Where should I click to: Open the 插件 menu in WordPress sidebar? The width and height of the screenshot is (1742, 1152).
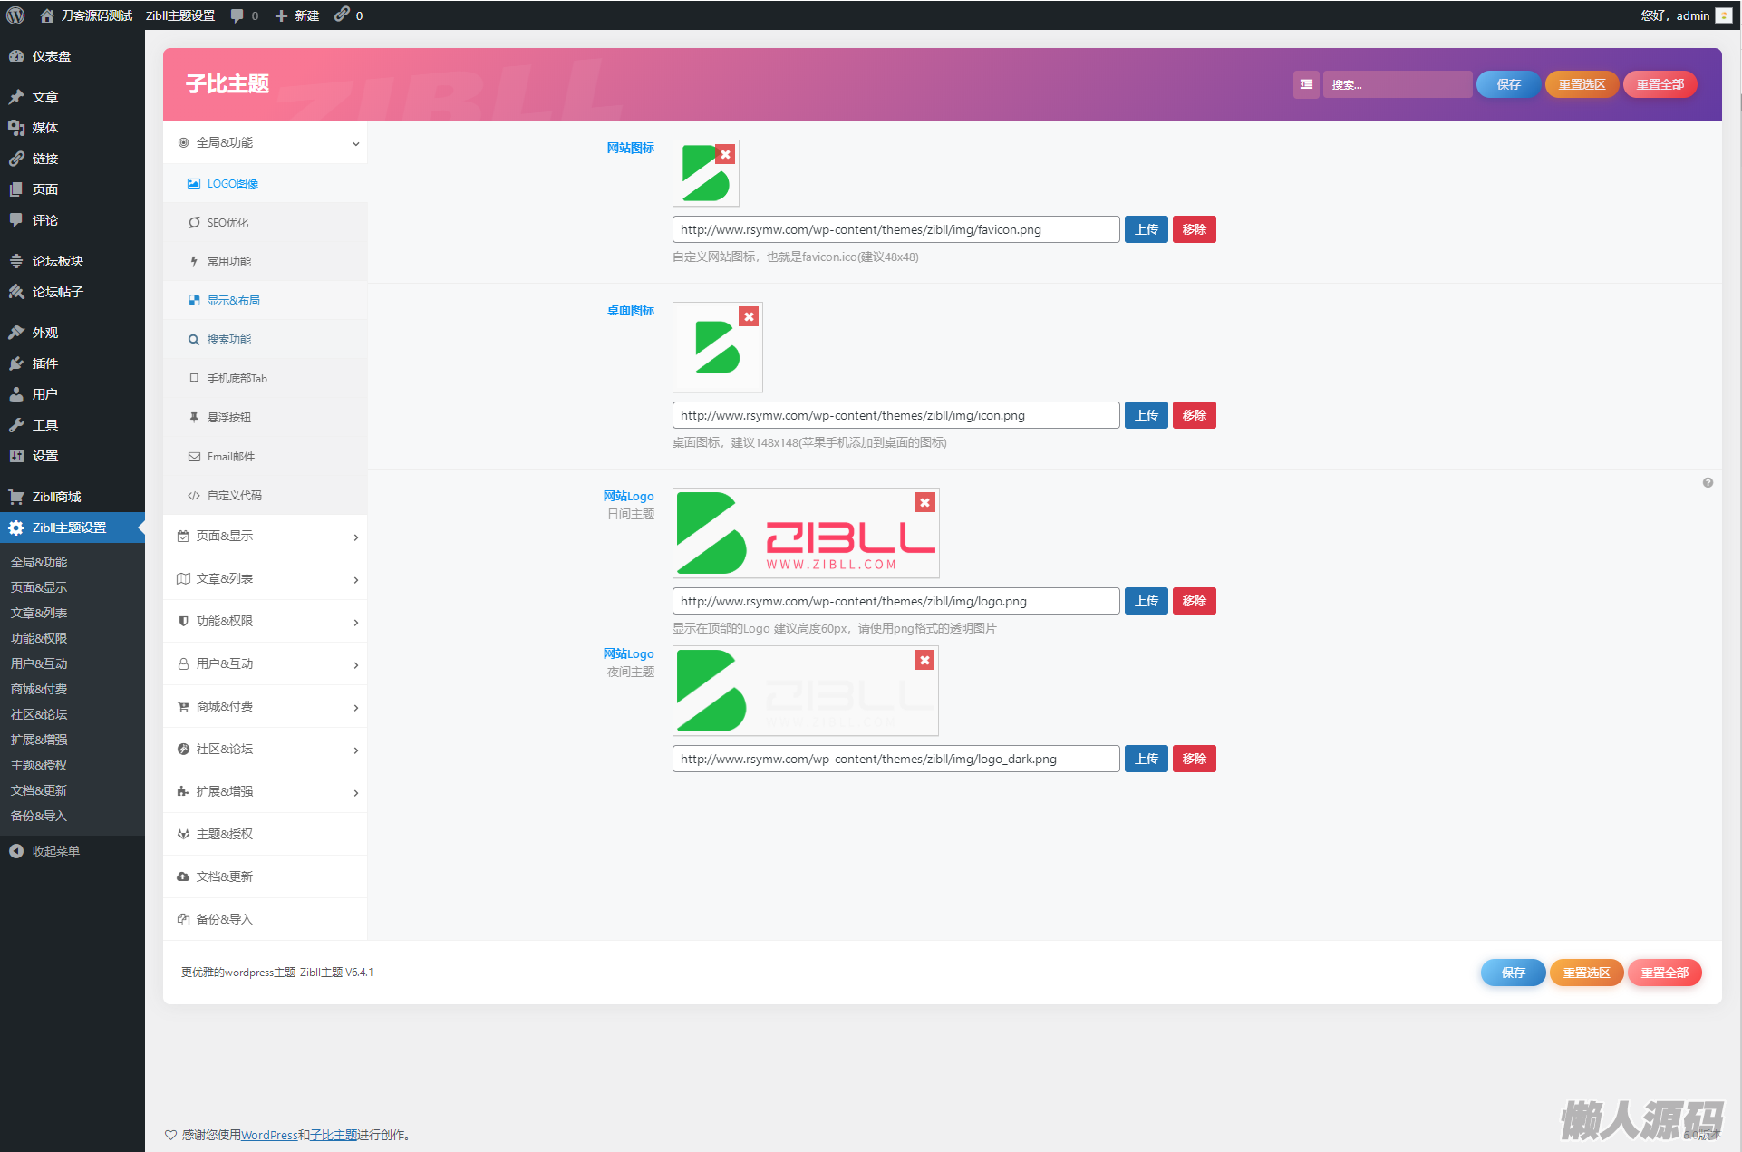tap(45, 363)
